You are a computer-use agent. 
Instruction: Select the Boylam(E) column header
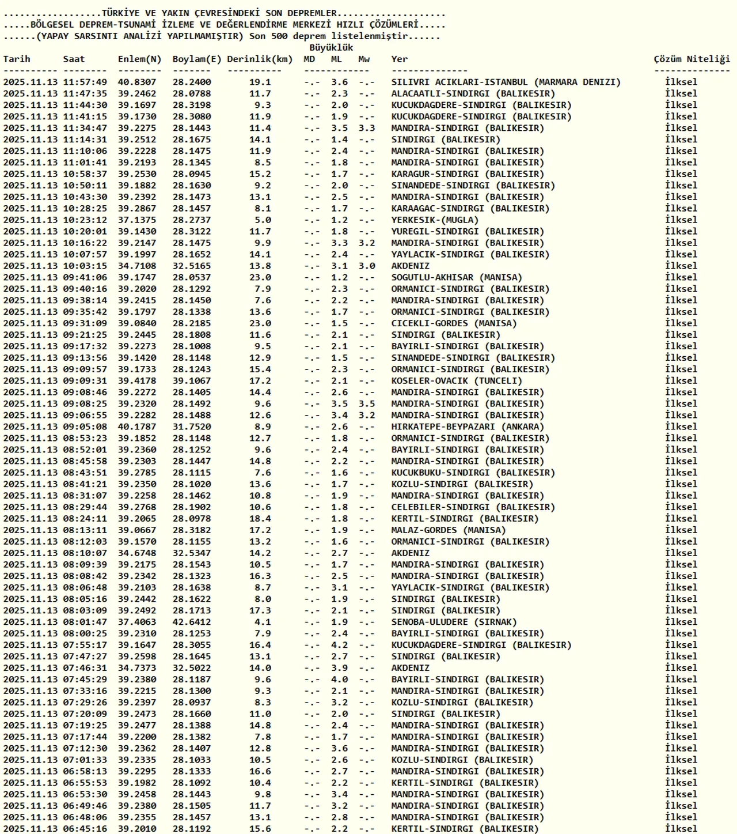[x=196, y=59]
